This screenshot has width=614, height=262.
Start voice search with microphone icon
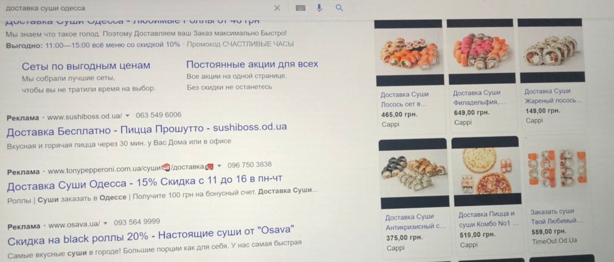click(x=320, y=8)
